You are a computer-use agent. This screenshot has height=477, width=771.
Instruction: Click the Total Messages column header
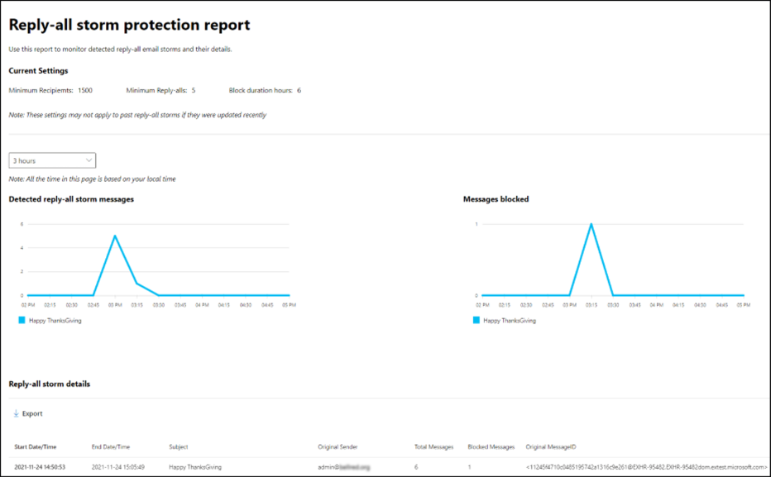433,446
